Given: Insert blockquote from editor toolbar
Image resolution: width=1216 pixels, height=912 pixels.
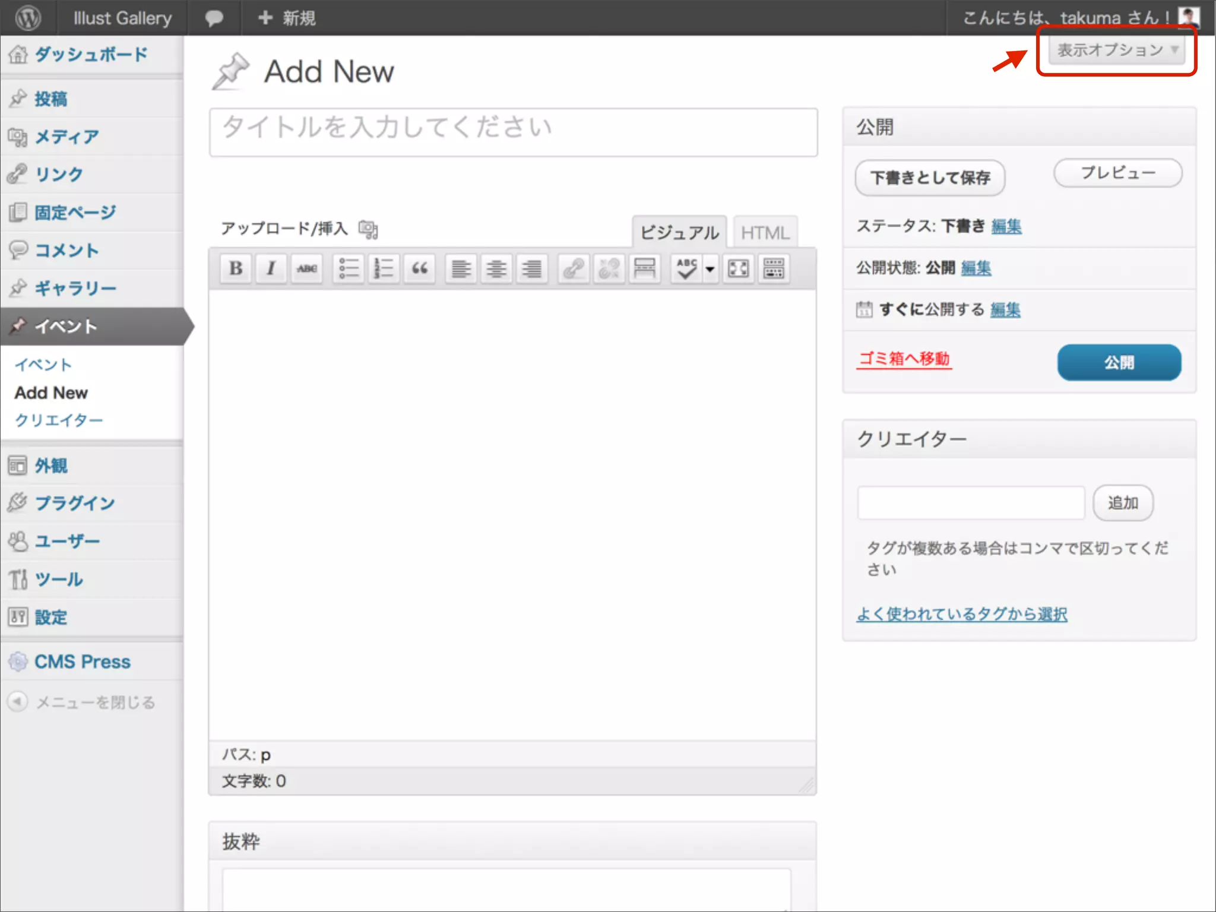Looking at the screenshot, I should 419,268.
